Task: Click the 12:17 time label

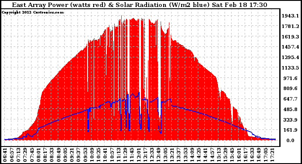Action: click(145, 155)
